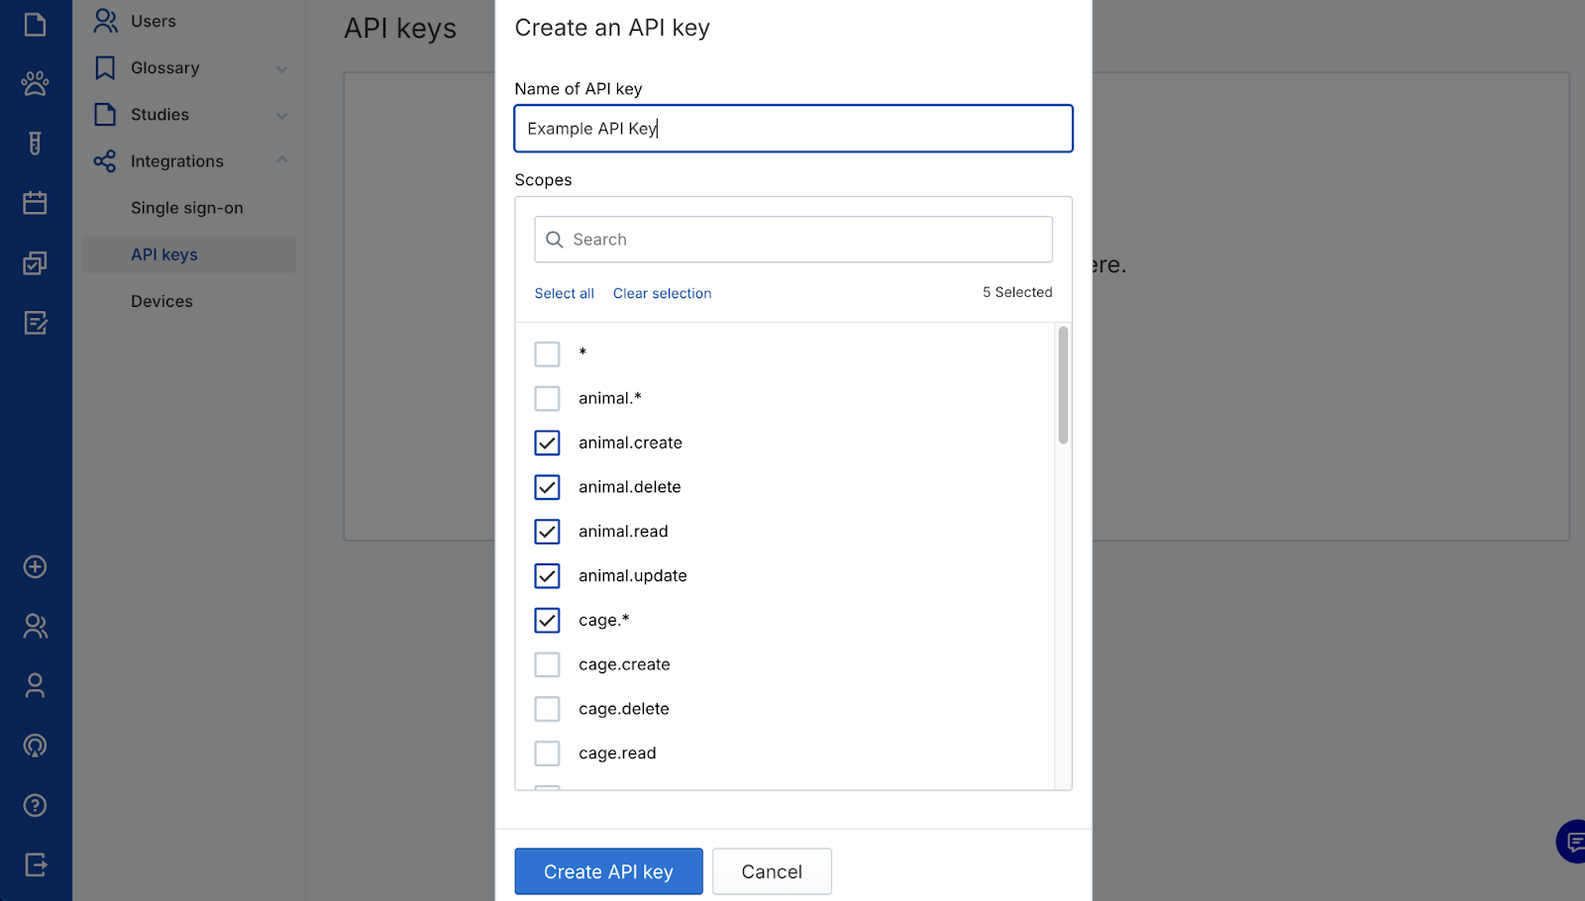Click the calendar icon in left rail
Screen dimensions: 1585x901
click(x=35, y=203)
